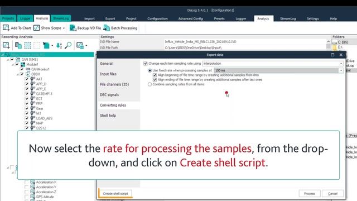Open the export icon dropdown arrow

52,46
